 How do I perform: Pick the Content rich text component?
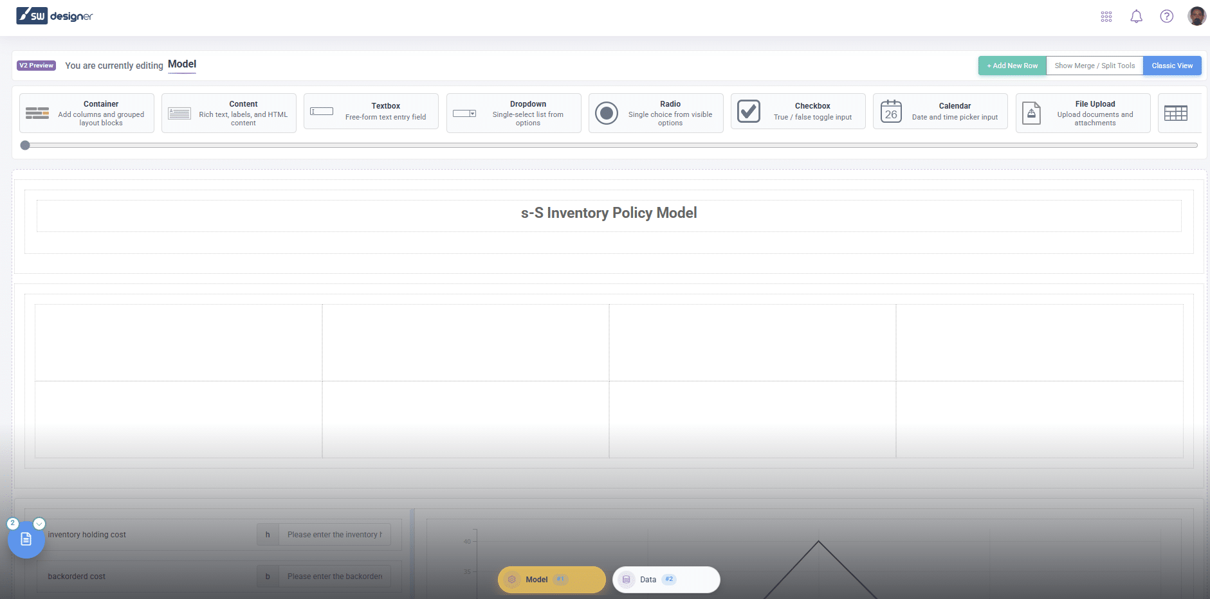[x=229, y=113]
